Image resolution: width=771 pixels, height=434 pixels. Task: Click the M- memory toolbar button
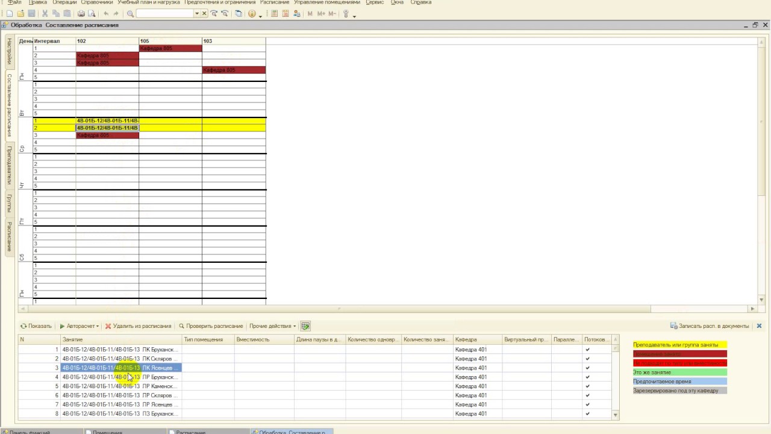pos(332,14)
